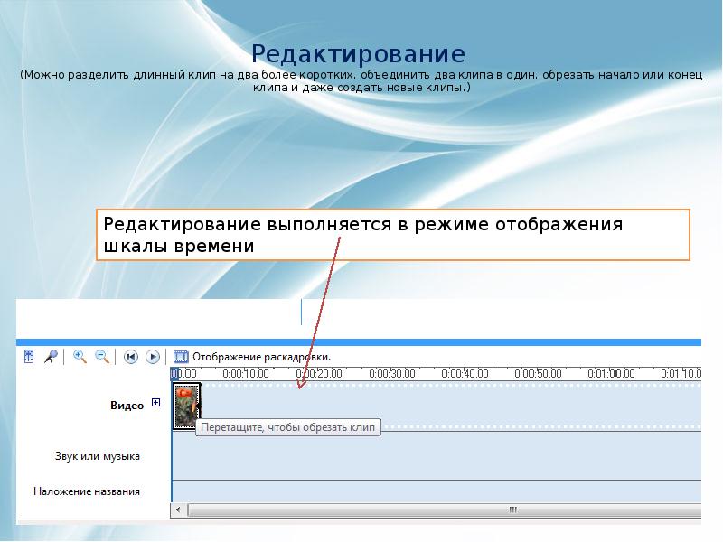Click the 'Видео' track label

tap(127, 406)
